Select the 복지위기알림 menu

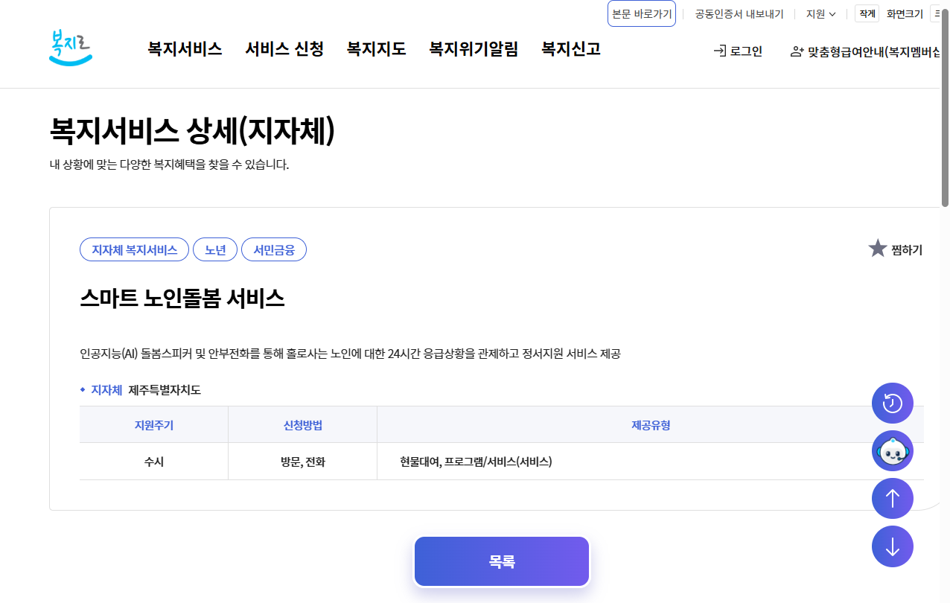[474, 48]
